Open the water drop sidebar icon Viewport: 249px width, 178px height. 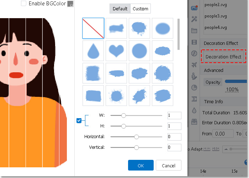click(194, 110)
